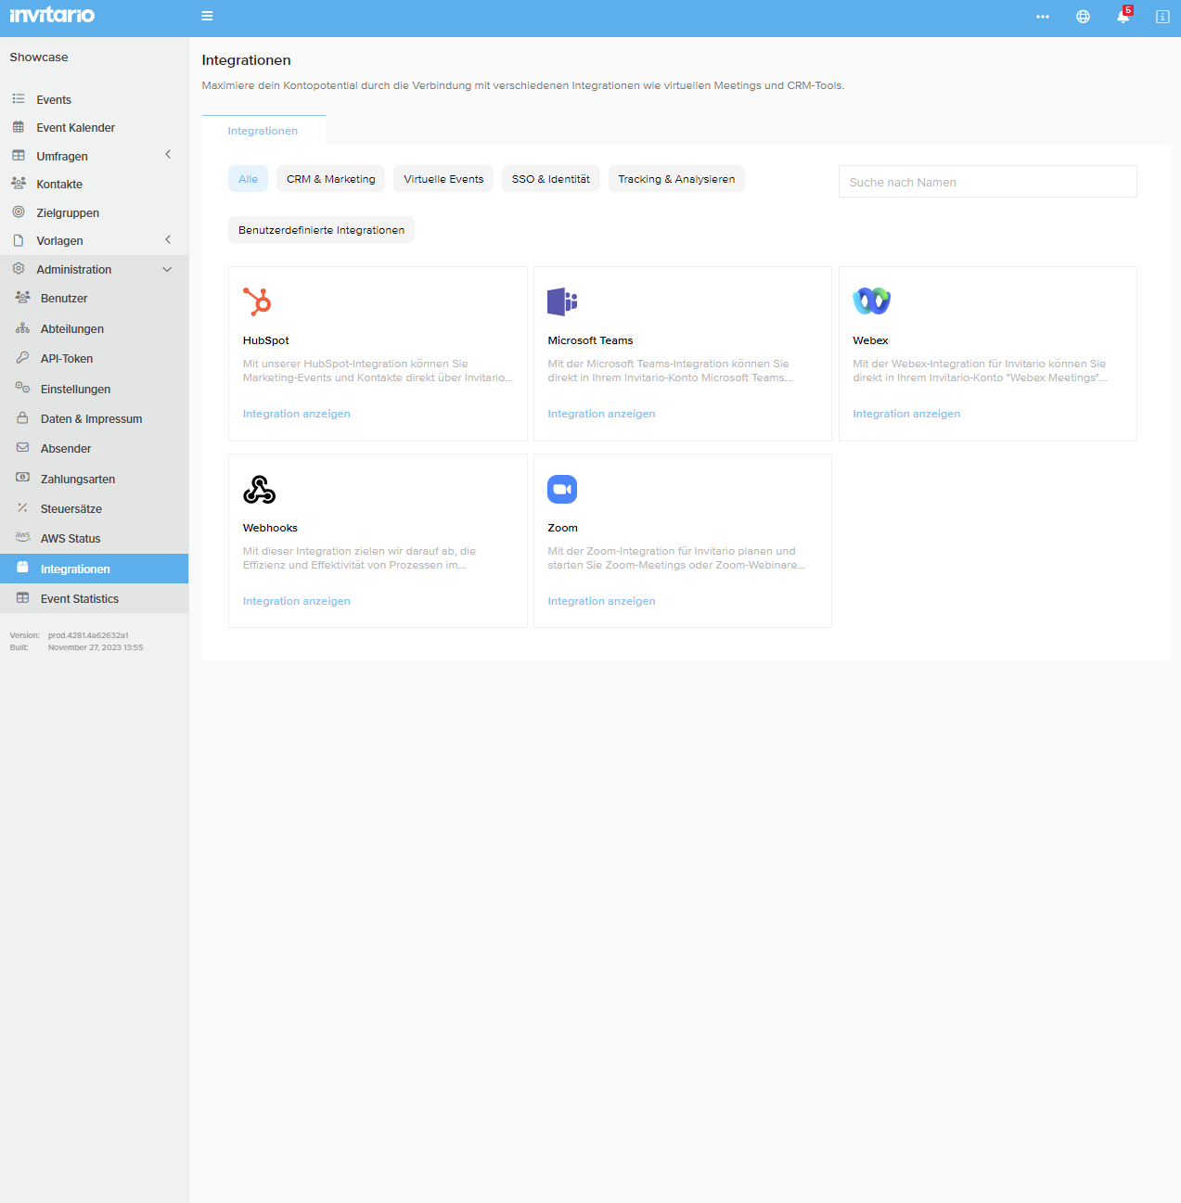The width and height of the screenshot is (1181, 1203).
Task: Filter by Virtuelle Events category
Action: (443, 179)
